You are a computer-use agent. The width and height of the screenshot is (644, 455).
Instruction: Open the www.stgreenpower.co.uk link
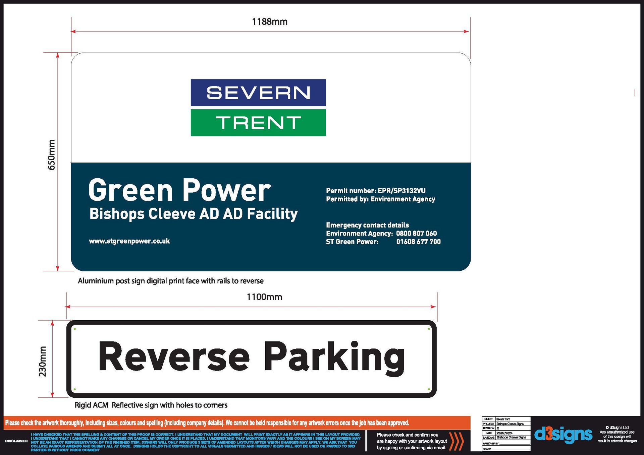(129, 241)
